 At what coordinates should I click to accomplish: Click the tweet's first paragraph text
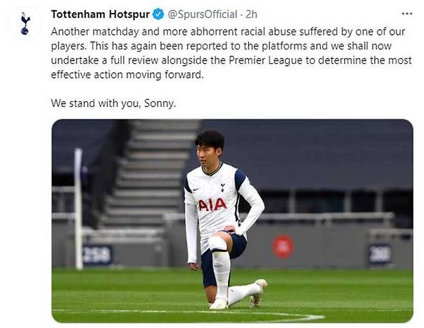[231, 53]
